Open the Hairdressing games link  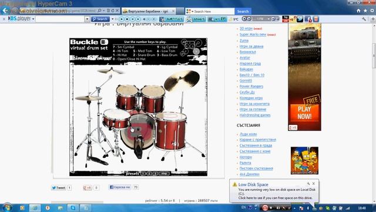coord(255,115)
